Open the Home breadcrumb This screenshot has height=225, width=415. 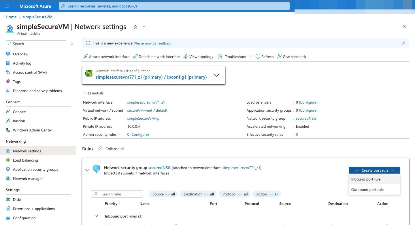[11, 17]
